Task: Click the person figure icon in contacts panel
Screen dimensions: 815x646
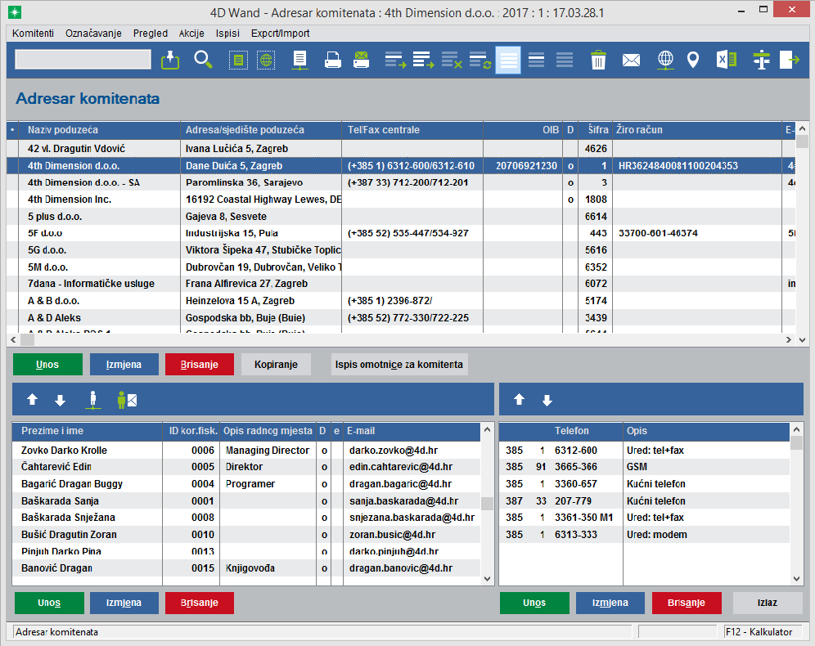Action: (93, 400)
